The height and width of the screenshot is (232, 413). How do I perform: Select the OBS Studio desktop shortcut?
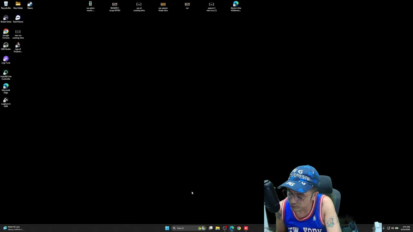6,46
